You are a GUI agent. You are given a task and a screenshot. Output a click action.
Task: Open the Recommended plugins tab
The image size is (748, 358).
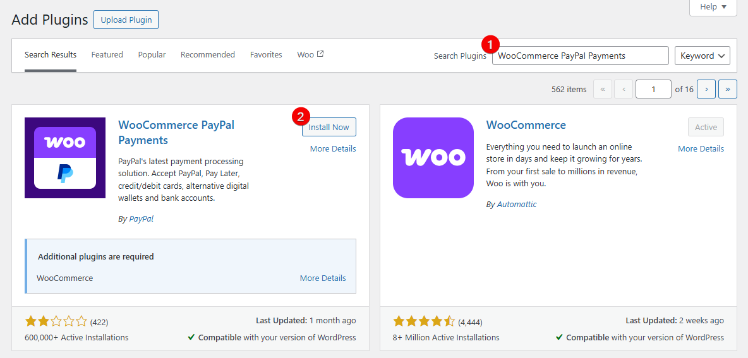click(x=208, y=55)
